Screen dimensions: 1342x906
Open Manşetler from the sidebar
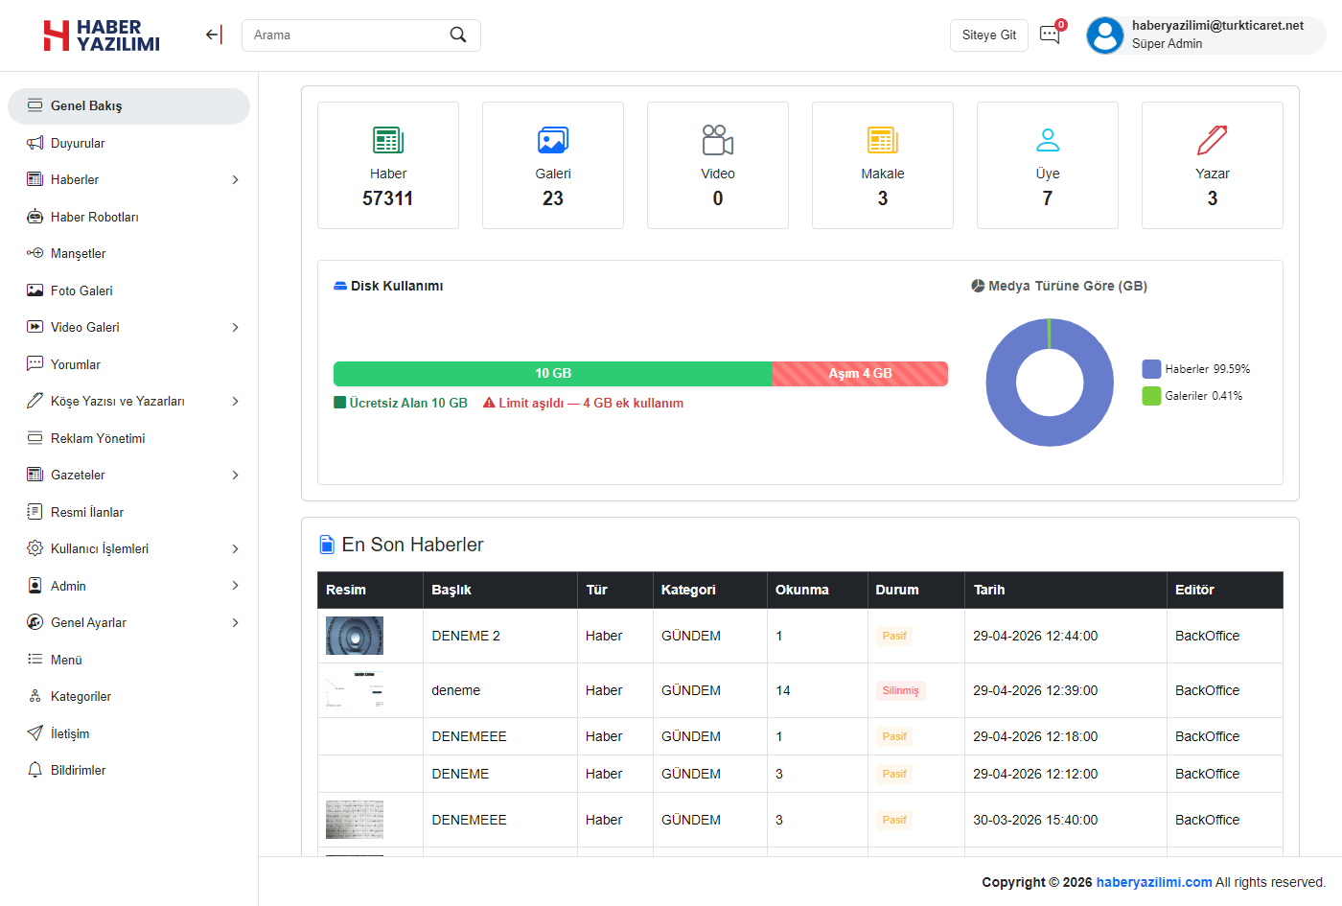128,254
